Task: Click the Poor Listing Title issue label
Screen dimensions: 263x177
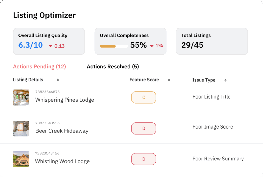Action: coord(211,97)
